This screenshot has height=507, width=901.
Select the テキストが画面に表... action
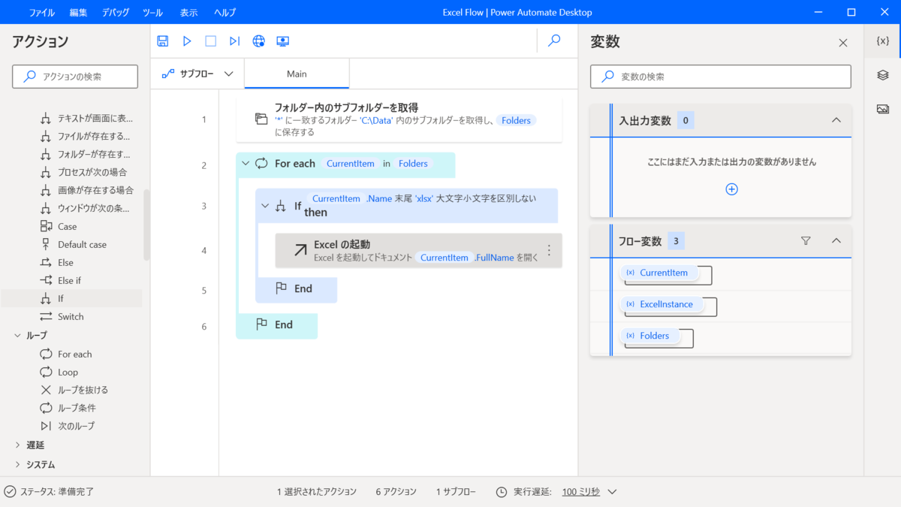pos(86,118)
